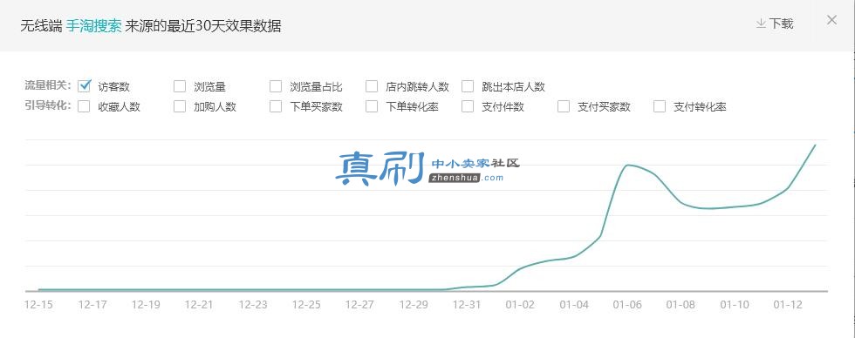Click the 12-25 axis date label
Screen dimensions: 855x338
306,305
